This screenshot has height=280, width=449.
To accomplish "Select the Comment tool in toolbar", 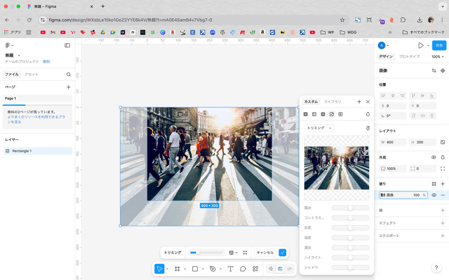I will click(x=243, y=269).
